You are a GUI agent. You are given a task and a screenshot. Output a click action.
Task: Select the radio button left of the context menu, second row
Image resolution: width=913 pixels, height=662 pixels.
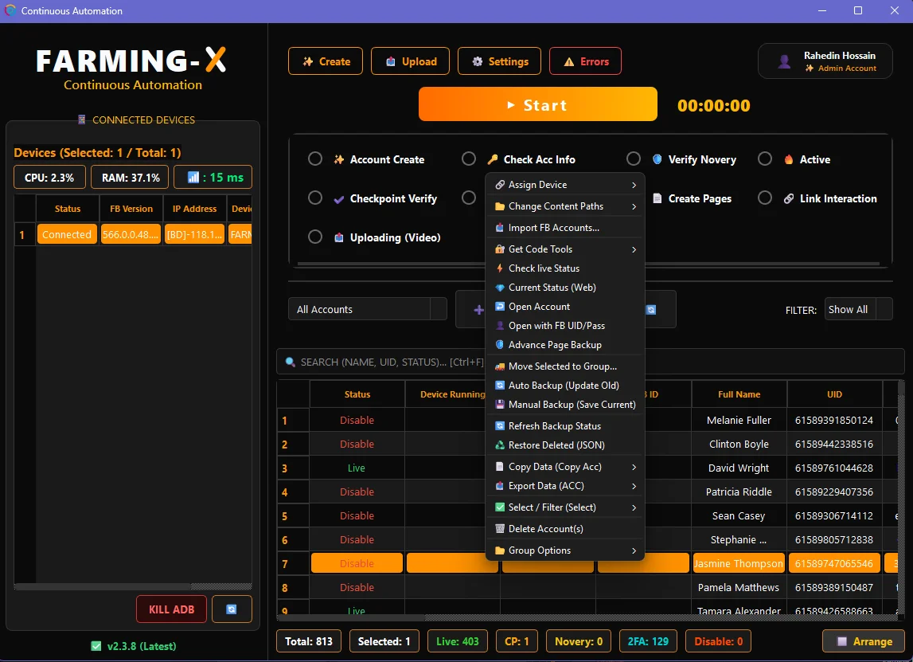[x=469, y=198]
